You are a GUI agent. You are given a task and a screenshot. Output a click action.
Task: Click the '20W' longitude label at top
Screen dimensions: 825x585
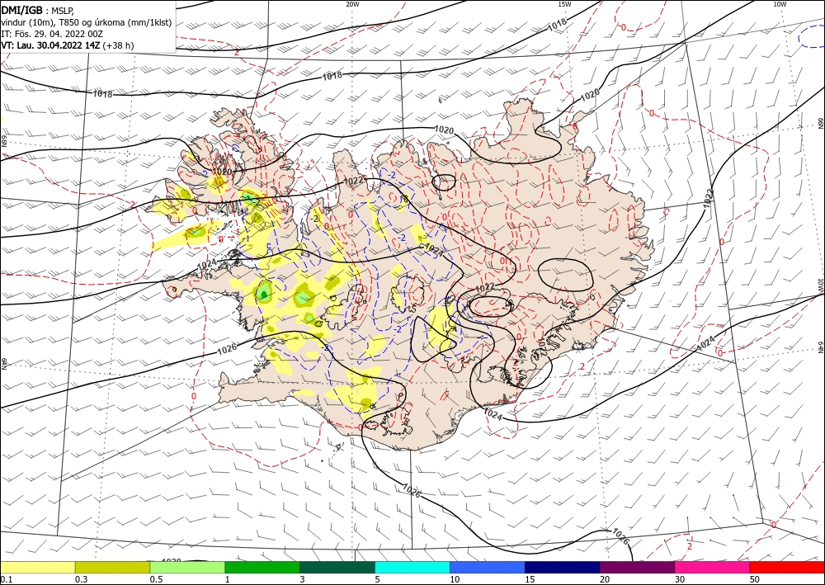pyautogui.click(x=352, y=4)
